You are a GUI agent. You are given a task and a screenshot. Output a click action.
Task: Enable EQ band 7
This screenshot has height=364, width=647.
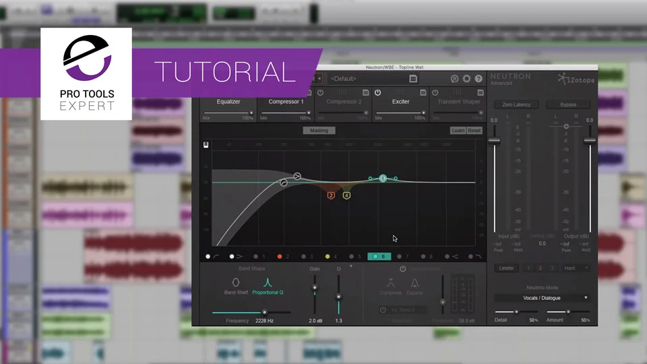(400, 257)
